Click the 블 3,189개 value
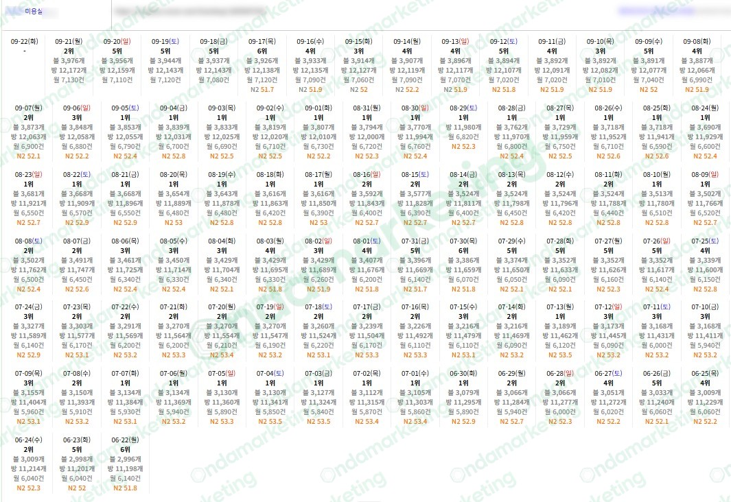The image size is (731, 502). (560, 326)
